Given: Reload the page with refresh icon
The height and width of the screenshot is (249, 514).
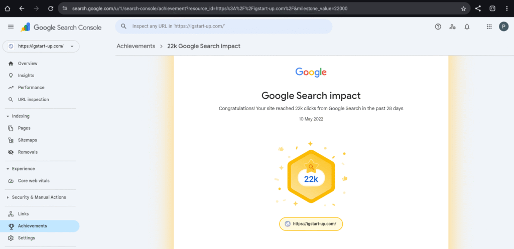Looking at the screenshot, I should pos(51,9).
